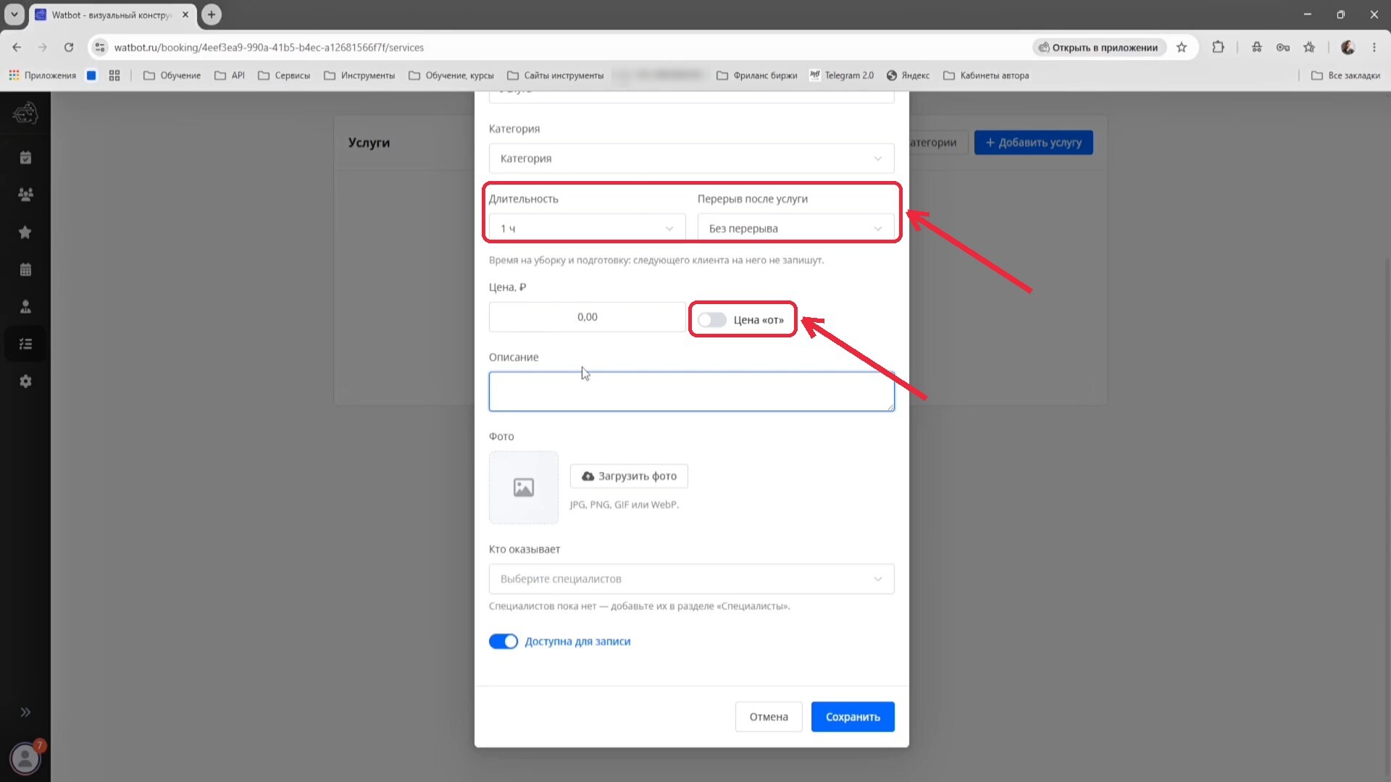The image size is (1391, 782).
Task: Click the photo placeholder thumbnail
Action: [x=524, y=487]
